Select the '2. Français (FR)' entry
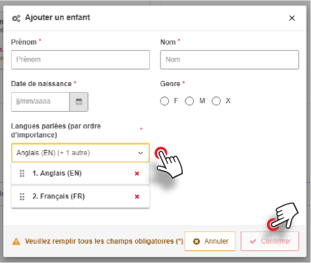This screenshot has height=263, width=311. point(80,197)
